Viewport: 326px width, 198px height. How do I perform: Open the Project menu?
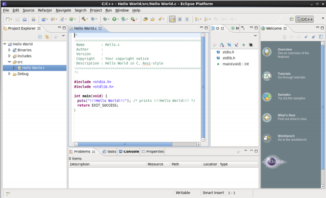coord(96,10)
